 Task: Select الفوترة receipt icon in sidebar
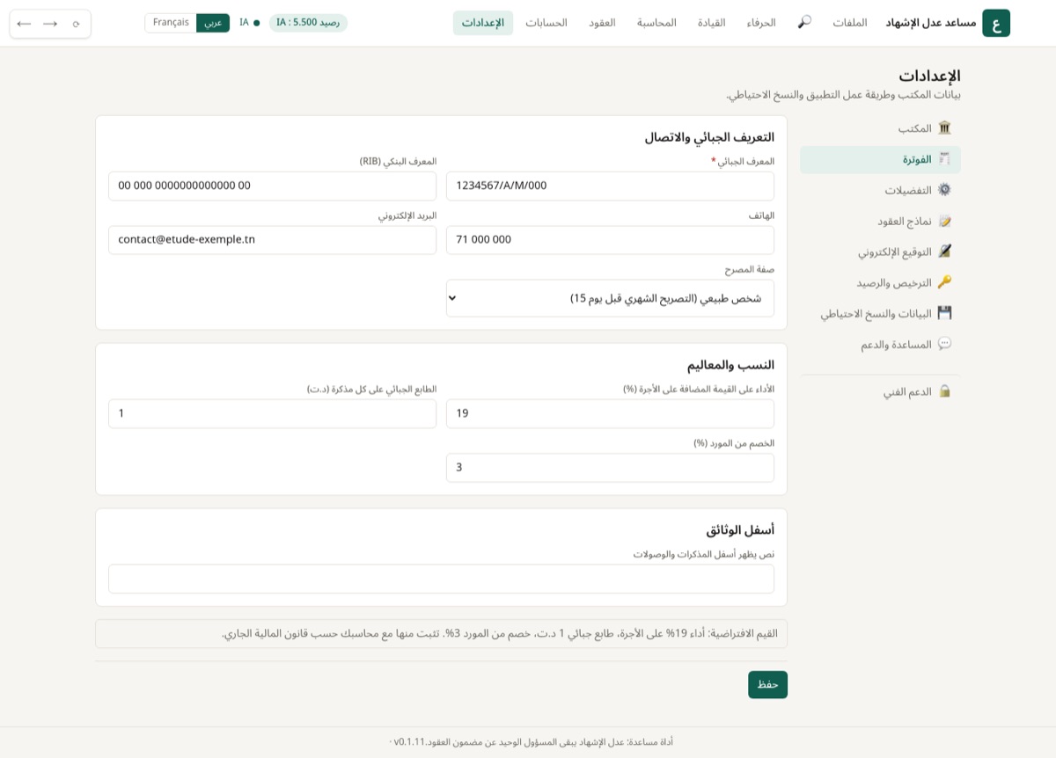click(944, 159)
